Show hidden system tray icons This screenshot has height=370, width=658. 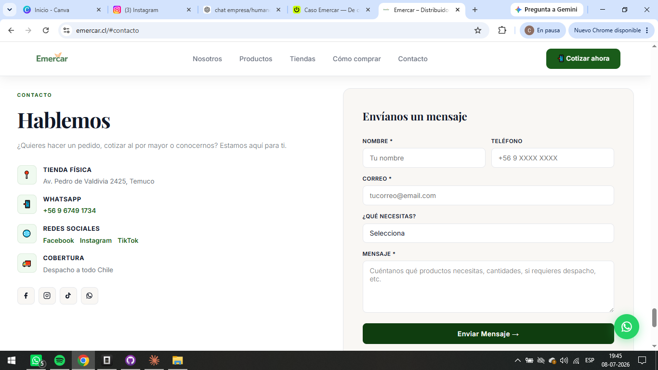point(518,360)
